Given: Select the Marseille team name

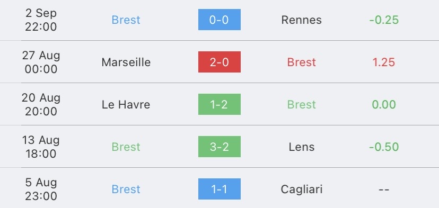Looking at the screenshot, I should click(x=126, y=62).
